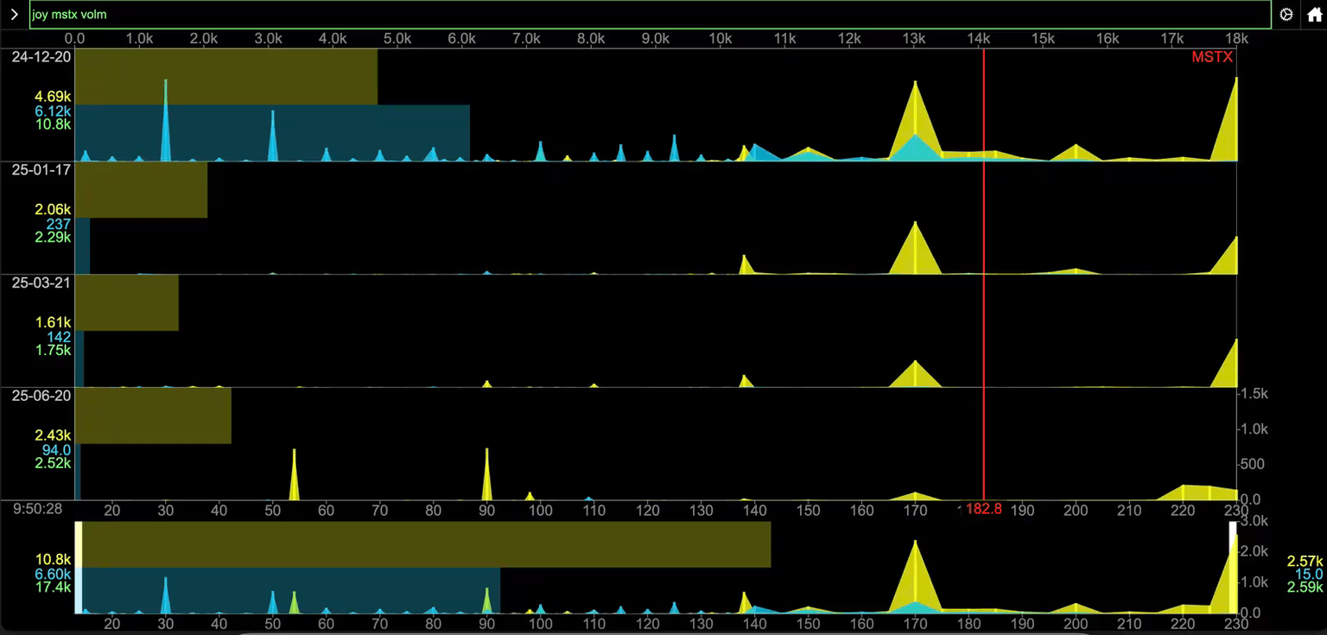Select the 25-03-21 panel tab

pos(40,283)
